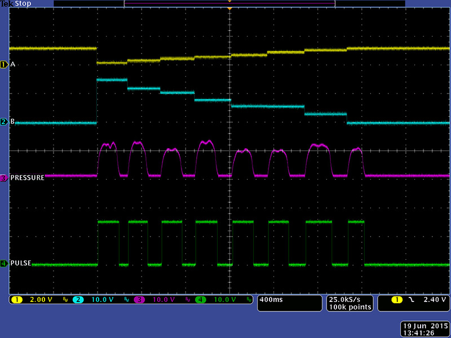Click the Stop acquisition status label
Image resolution: width=451 pixels, height=338 pixels.
[x=22, y=3]
